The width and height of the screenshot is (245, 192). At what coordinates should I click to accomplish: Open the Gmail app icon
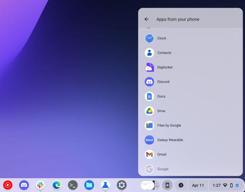tap(149, 155)
